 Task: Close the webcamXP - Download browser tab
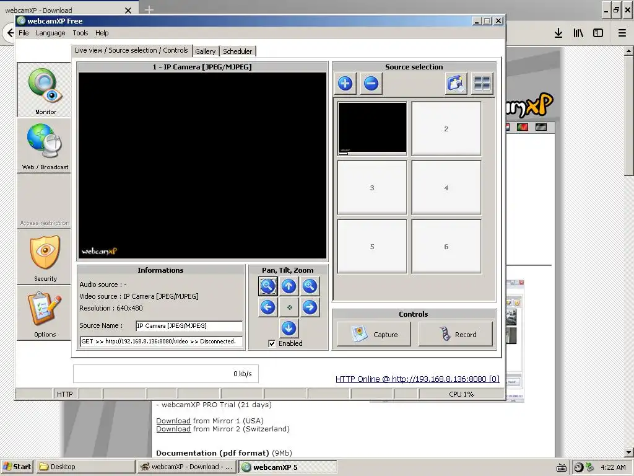point(128,11)
